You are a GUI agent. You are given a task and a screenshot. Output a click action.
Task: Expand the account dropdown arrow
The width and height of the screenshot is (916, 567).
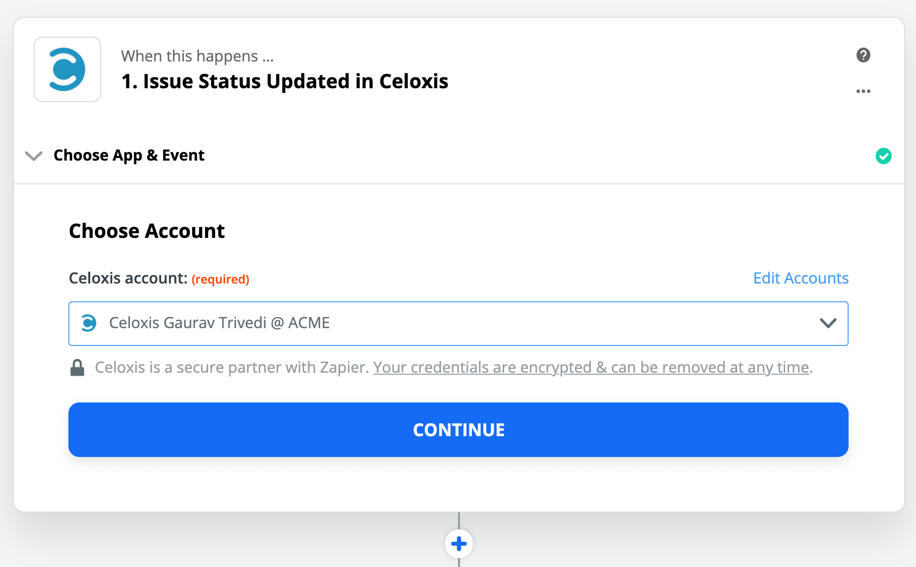(x=828, y=323)
